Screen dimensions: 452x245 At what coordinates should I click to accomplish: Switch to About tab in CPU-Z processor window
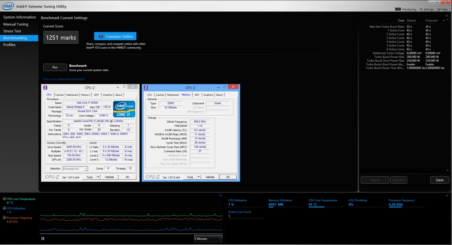tap(119, 94)
